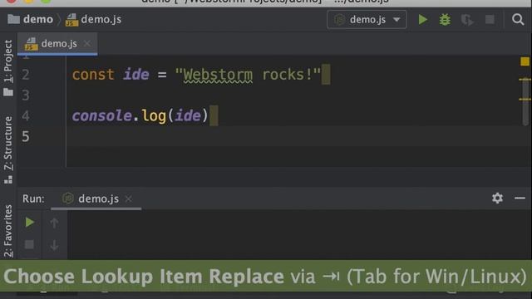Click the up arrow in the Run panel

point(54,223)
